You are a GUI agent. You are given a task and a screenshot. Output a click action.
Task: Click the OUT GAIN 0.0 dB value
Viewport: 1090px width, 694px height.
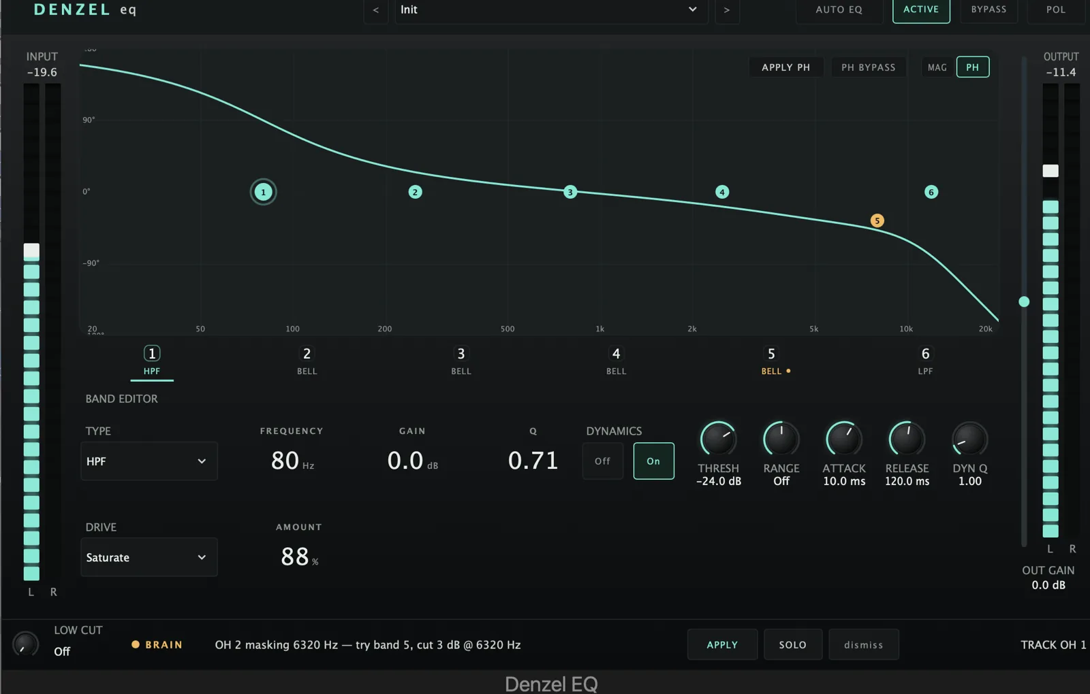pos(1048,585)
